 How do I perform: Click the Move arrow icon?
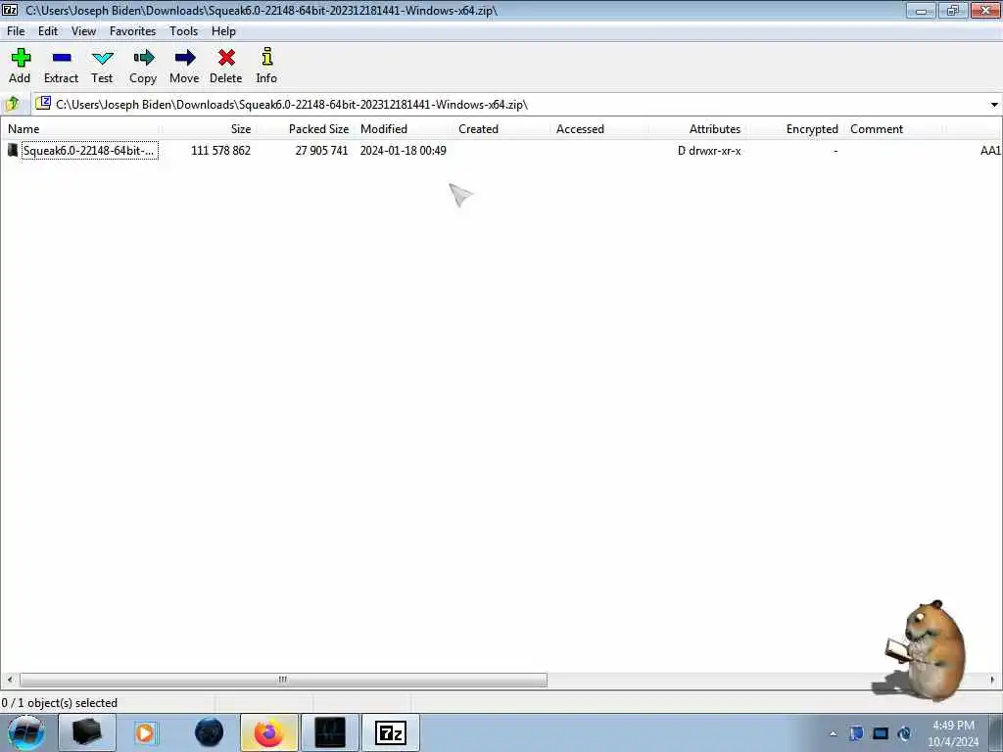(185, 58)
